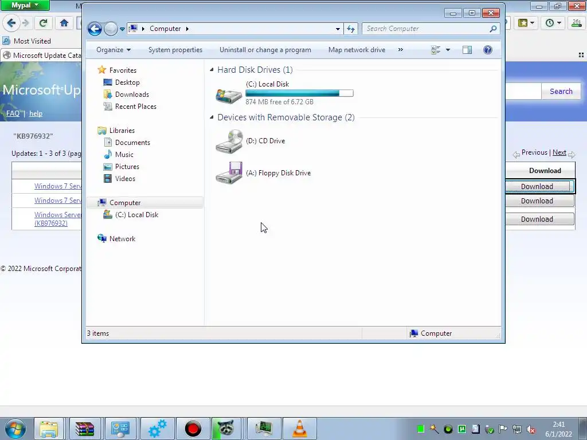The height and width of the screenshot is (440, 587).
Task: Click the Change your view icon
Action: pyautogui.click(x=436, y=50)
